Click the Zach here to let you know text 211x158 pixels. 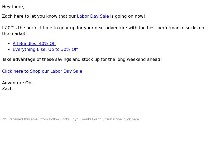[39, 16]
